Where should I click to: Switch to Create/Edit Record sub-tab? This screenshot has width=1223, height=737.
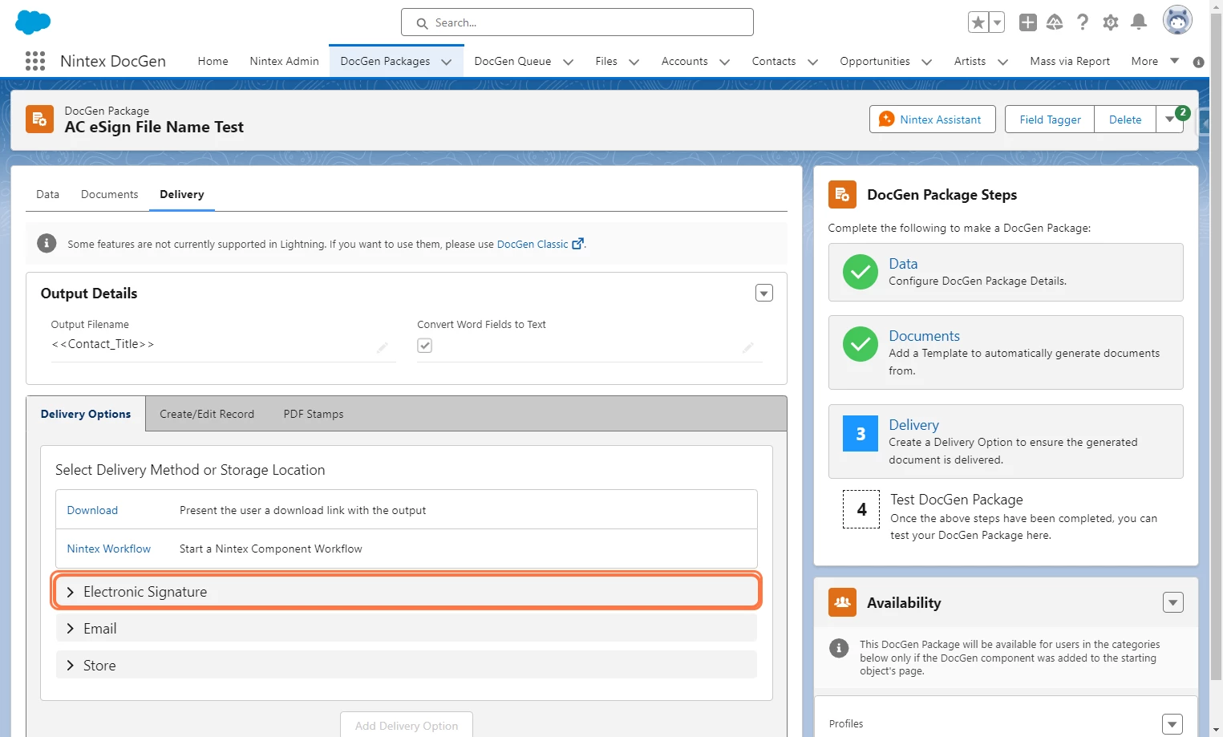[207, 414]
